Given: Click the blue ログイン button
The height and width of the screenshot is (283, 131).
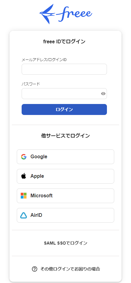Looking at the screenshot, I should 64,109.
